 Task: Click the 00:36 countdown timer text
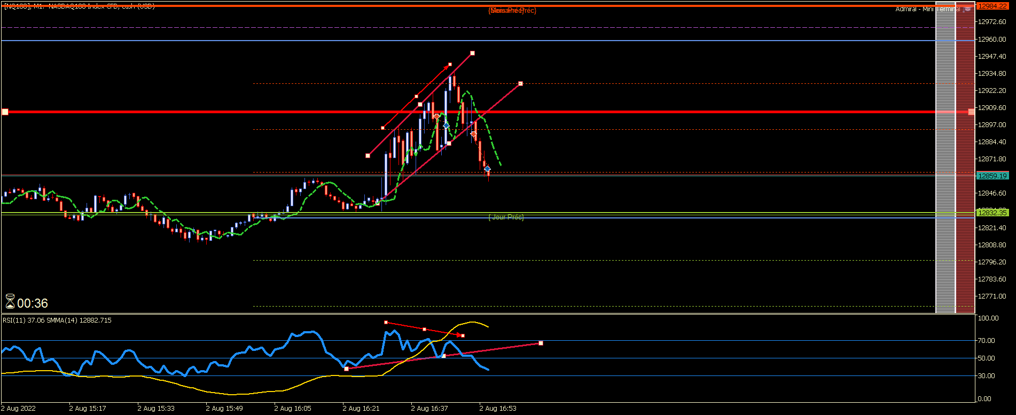click(x=33, y=303)
